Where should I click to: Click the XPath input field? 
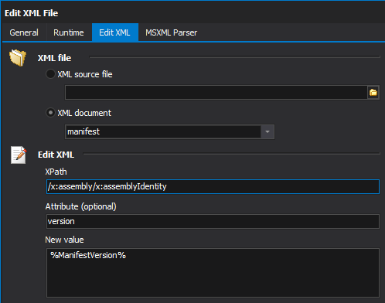pos(213,186)
